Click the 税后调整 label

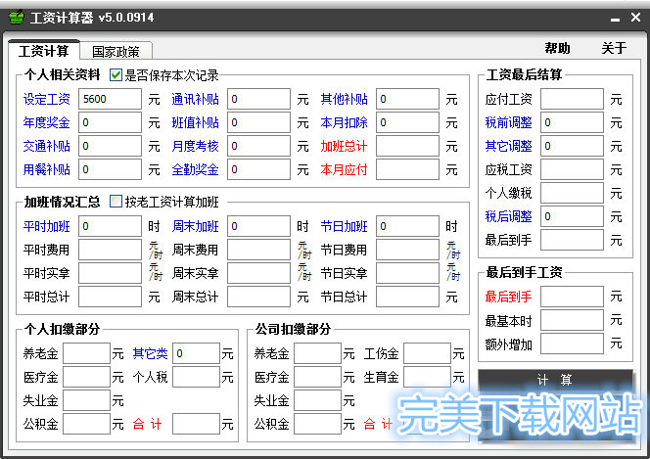pos(508,216)
